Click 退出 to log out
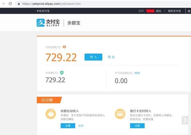This screenshot has width=191, height=135. 158,11
